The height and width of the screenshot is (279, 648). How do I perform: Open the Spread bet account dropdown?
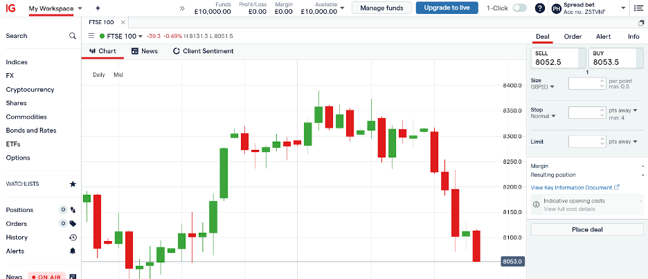coord(623,8)
